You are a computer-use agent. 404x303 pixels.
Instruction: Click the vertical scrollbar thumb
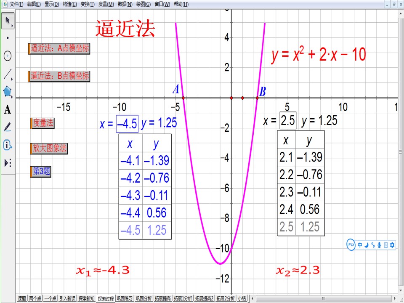401,152
